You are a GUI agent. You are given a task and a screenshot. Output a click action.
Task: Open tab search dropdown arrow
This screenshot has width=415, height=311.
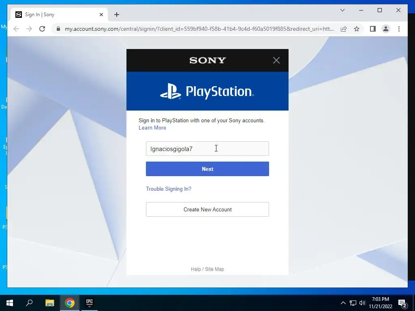click(342, 10)
